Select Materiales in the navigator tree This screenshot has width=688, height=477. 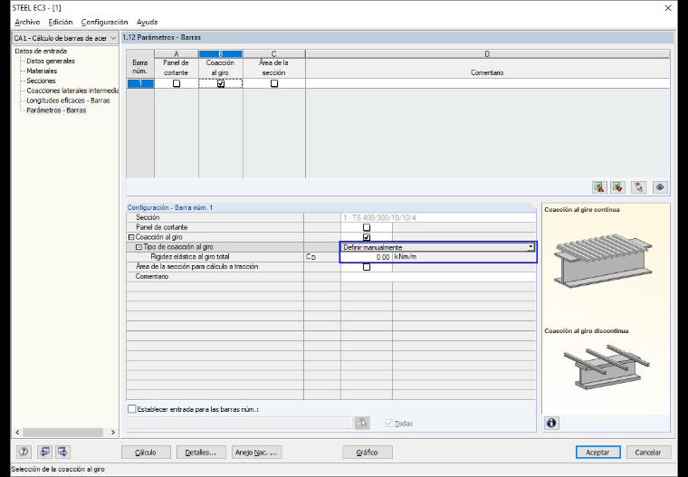click(x=42, y=71)
